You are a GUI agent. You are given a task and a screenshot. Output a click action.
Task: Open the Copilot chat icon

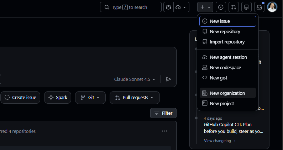point(169,7)
